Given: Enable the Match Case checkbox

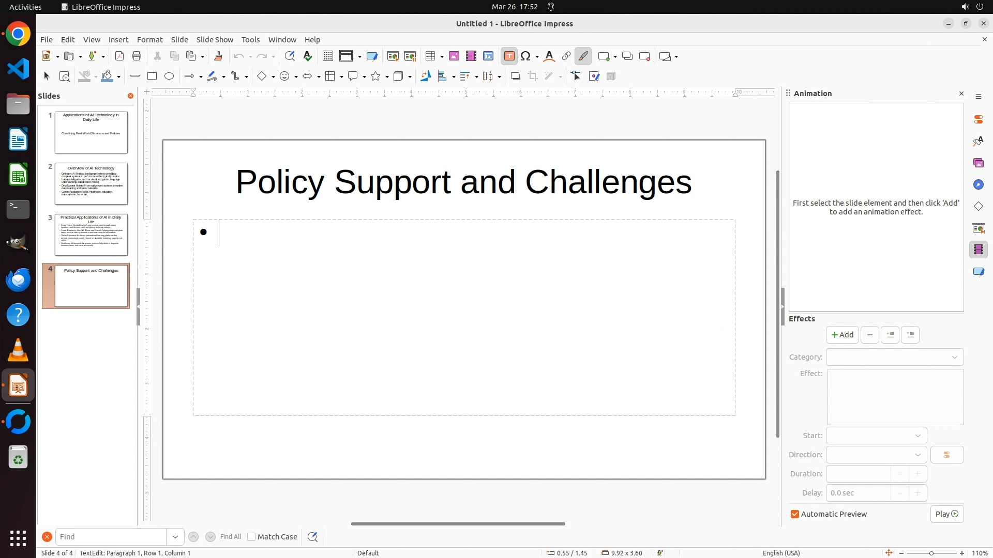Looking at the screenshot, I should pyautogui.click(x=252, y=537).
